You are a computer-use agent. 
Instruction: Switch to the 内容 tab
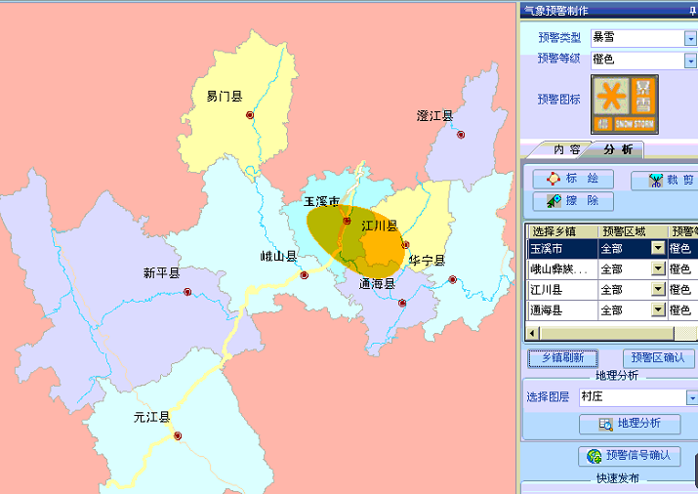(567, 149)
